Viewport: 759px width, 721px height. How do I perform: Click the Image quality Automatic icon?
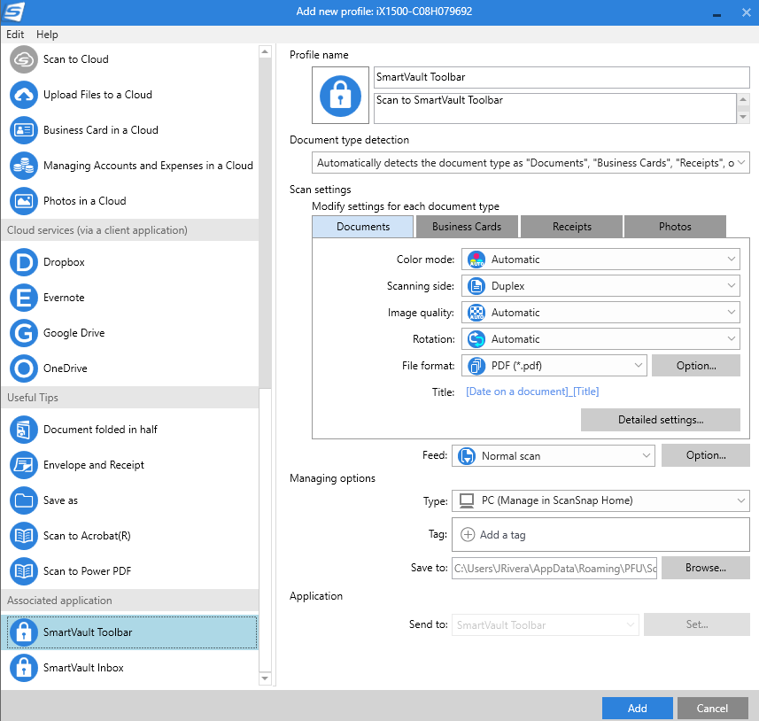coord(476,313)
